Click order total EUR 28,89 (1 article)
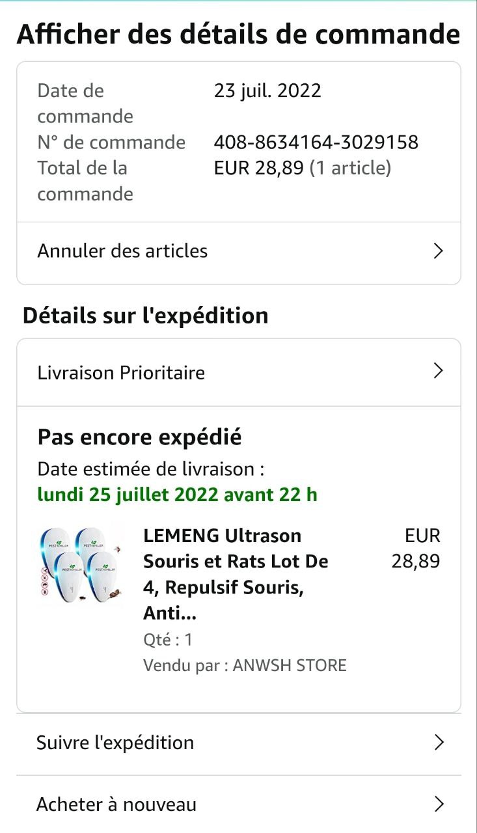The image size is (477, 833). 303,168
